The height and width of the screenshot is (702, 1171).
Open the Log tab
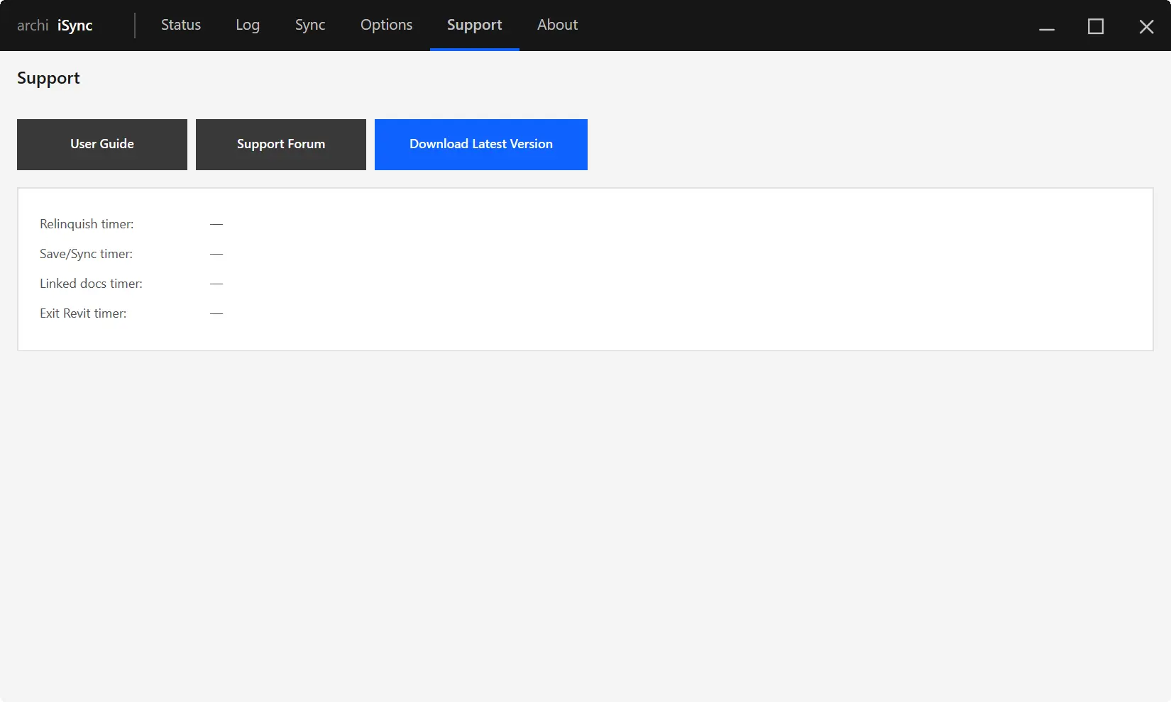tap(247, 25)
